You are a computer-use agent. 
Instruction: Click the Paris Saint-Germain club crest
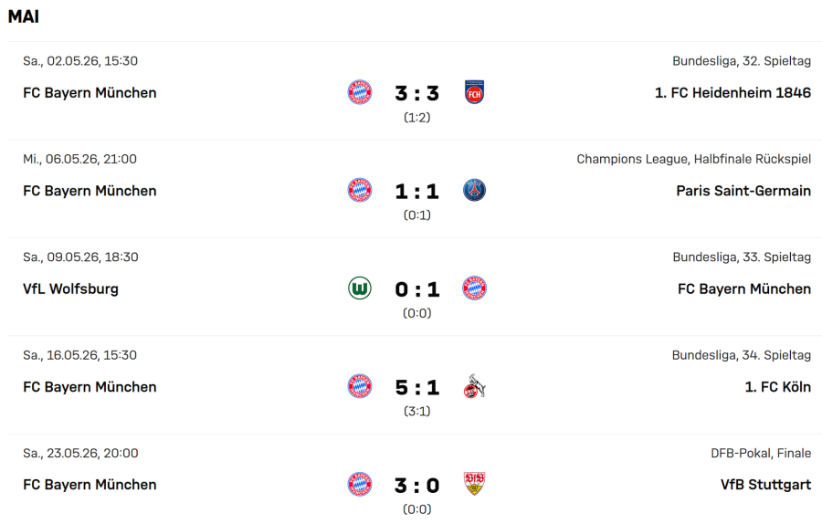(474, 190)
